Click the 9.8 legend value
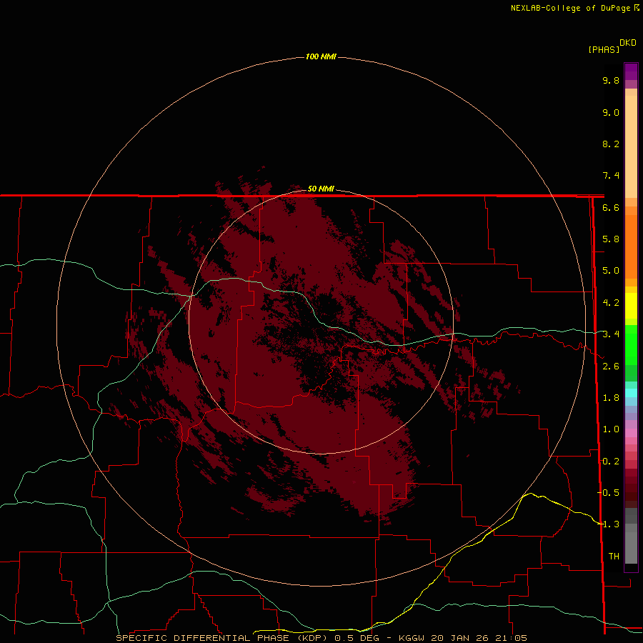This screenshot has width=643, height=643. coord(611,80)
